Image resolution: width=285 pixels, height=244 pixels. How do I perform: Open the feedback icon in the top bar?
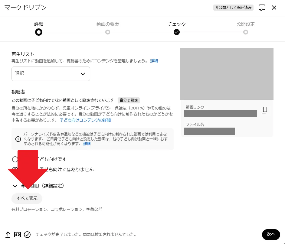(x=262, y=8)
